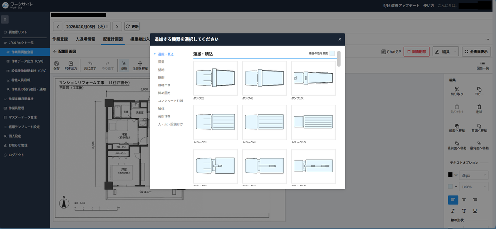496x229 pixels.
Task: Toggle underline text formatting
Action: (x=475, y=210)
